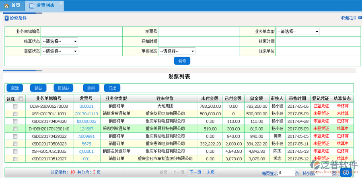Screen dimensions: 362x178
Task: Select the checkbox for XSDD20170512027 row
Action: [15, 159]
